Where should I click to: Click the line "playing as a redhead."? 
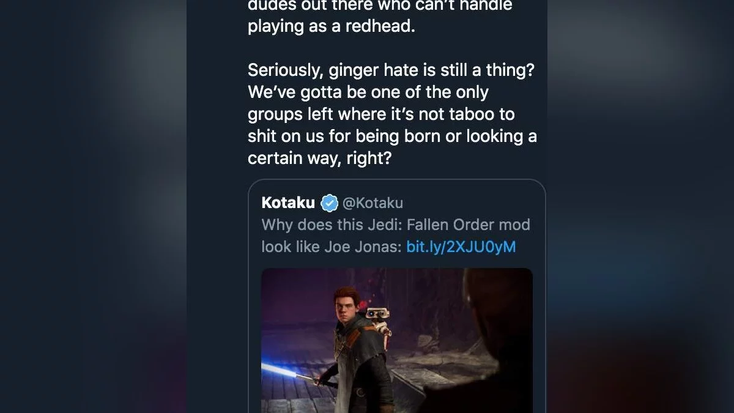coord(331,28)
